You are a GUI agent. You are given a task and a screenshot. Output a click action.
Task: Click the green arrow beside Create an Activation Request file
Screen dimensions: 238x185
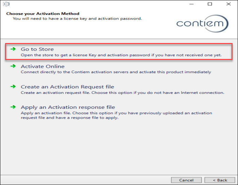(x=13, y=87)
